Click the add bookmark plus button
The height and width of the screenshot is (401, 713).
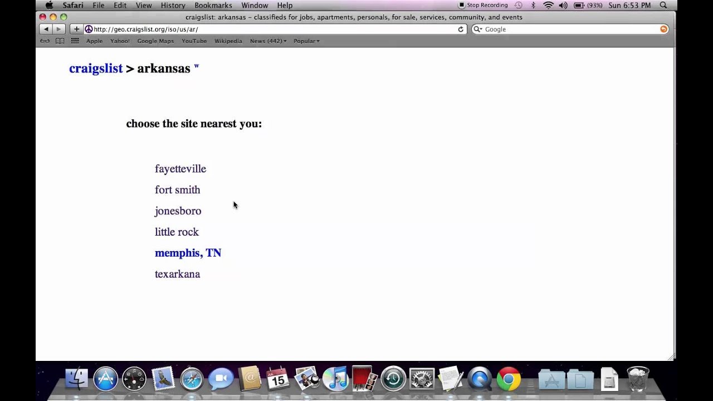pos(76,29)
